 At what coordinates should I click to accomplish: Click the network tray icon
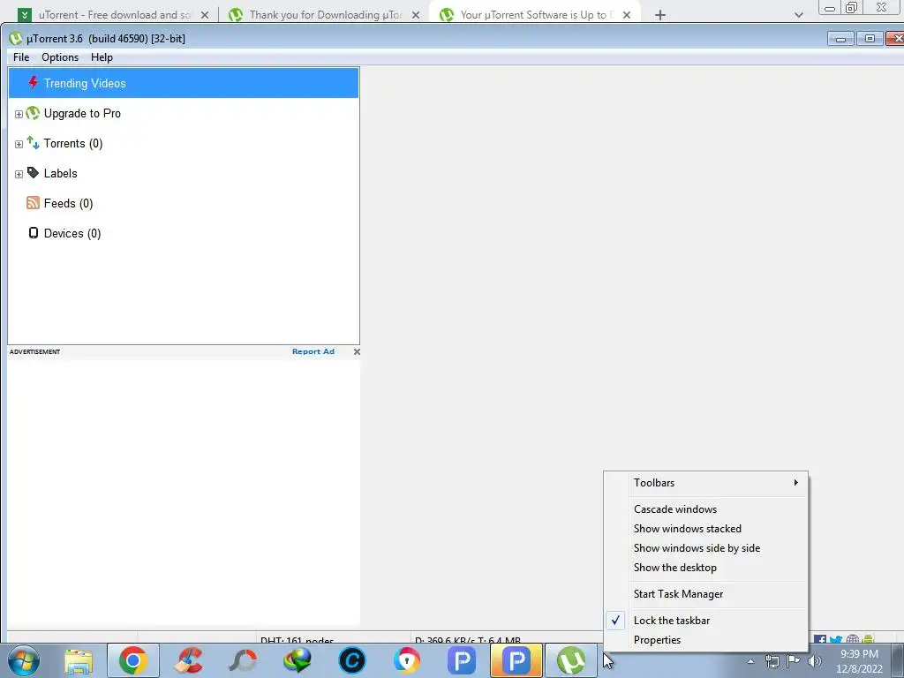click(772, 661)
